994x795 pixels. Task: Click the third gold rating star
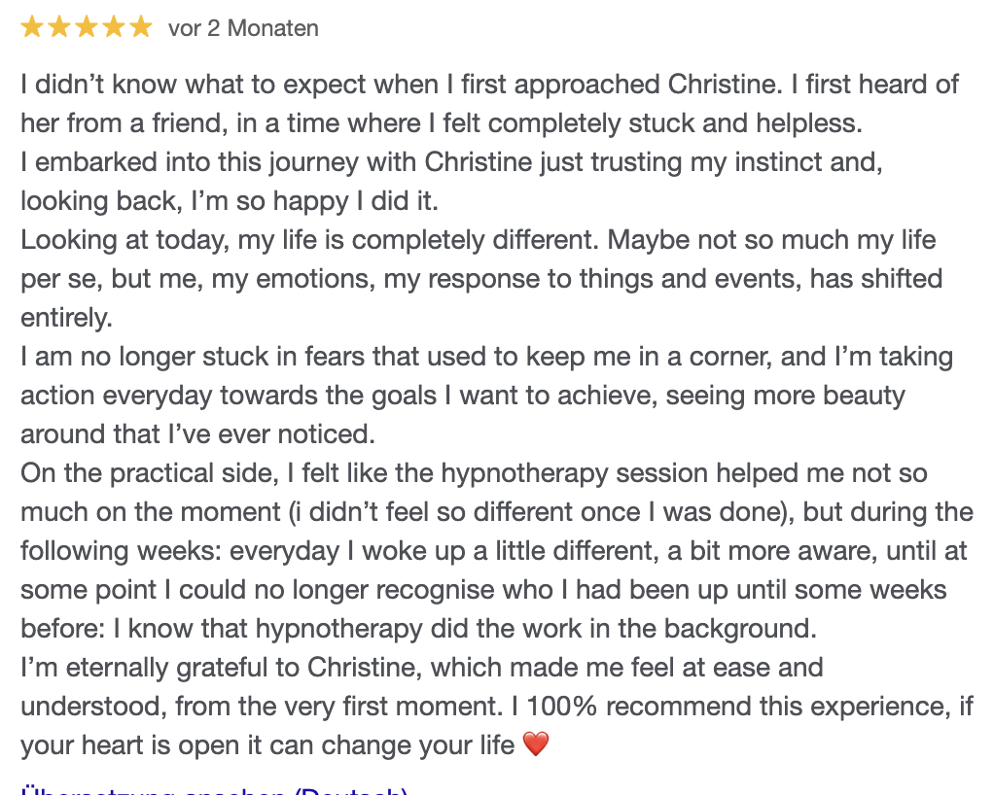pyautogui.click(x=87, y=28)
